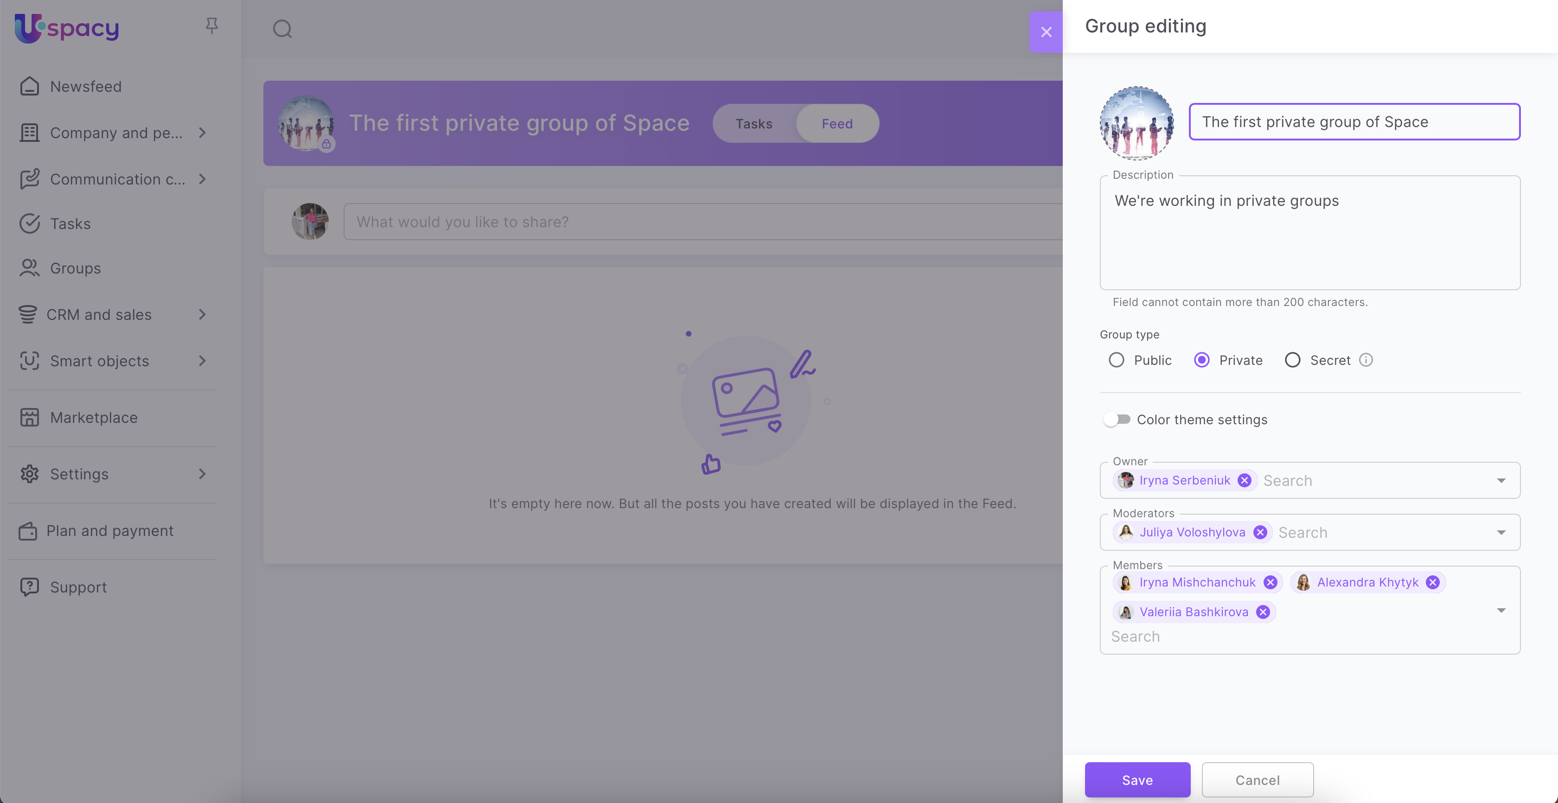The image size is (1558, 803).
Task: Toggle Color theme settings switch
Action: (x=1117, y=420)
